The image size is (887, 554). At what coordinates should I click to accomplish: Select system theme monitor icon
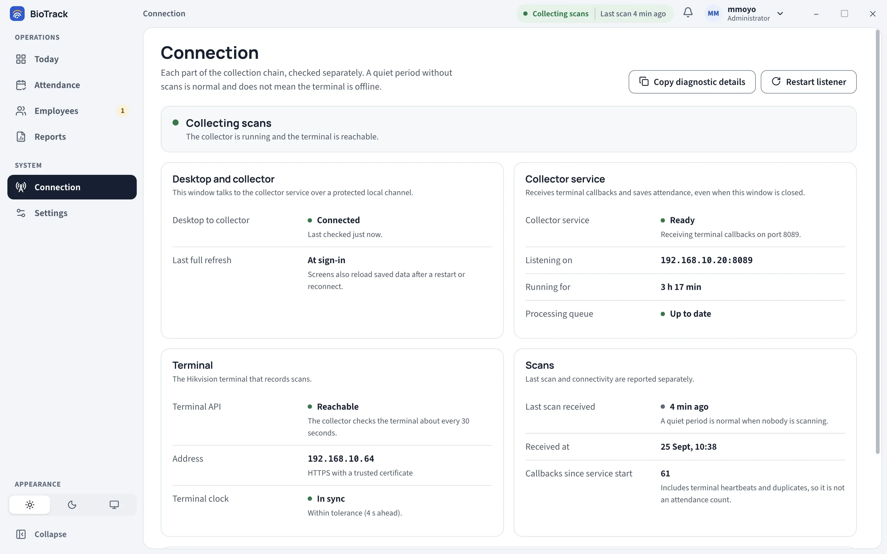(x=114, y=505)
